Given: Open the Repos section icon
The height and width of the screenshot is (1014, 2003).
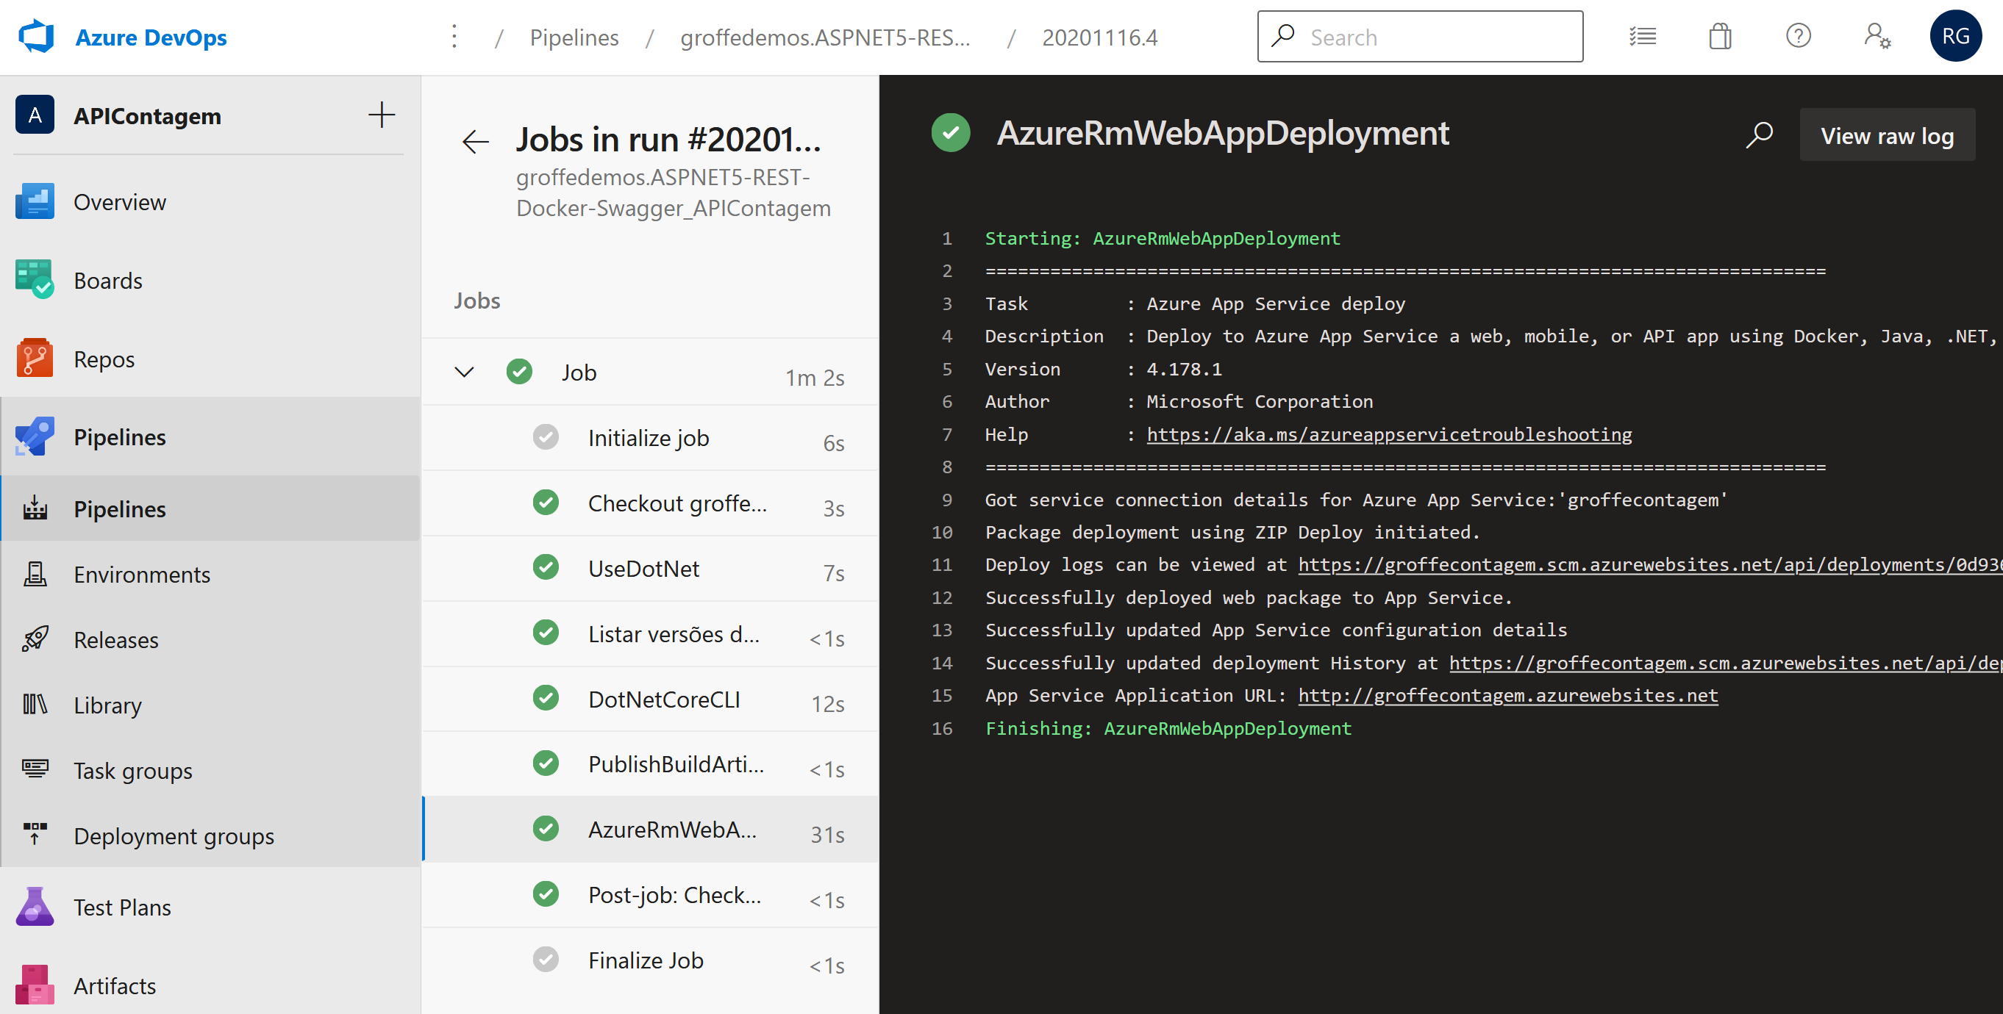Looking at the screenshot, I should (x=35, y=359).
